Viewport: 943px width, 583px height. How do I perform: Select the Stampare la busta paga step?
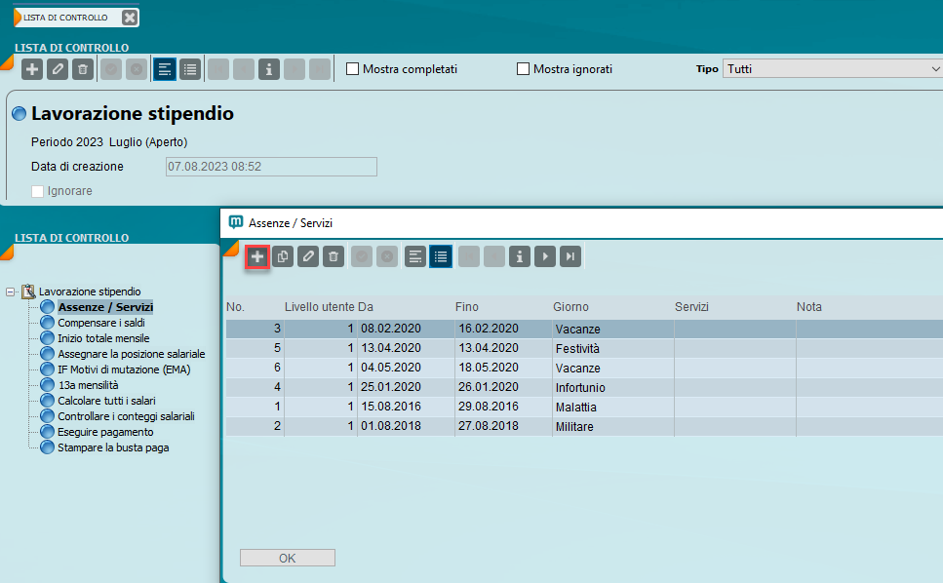[x=112, y=447]
